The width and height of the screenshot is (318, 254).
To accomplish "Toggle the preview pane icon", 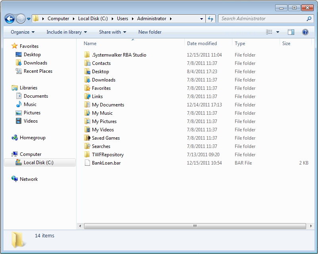I will tap(291, 32).
